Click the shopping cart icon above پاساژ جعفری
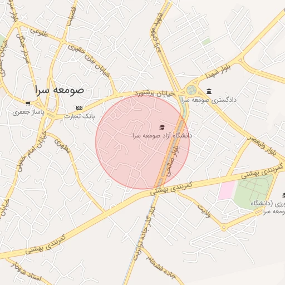285x285 pixels. (x=28, y=104)
